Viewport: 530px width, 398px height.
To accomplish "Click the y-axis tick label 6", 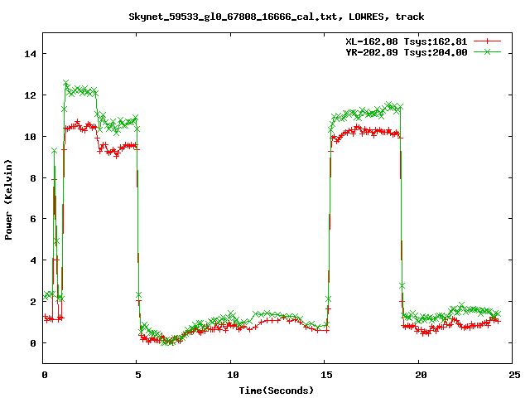I will [33, 219].
